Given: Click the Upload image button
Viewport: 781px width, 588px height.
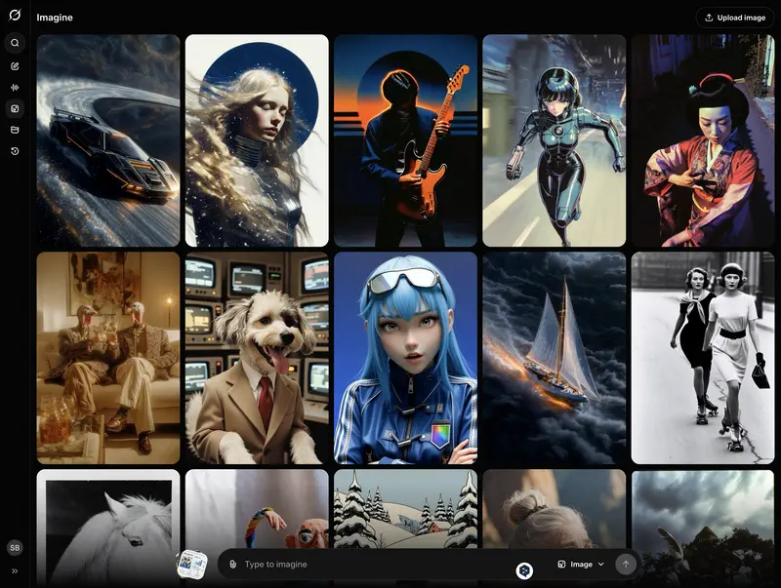Looking at the screenshot, I should 734,18.
